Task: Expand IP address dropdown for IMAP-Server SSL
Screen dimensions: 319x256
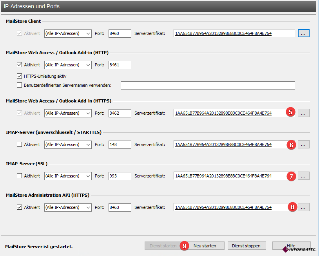Action: pyautogui.click(x=68, y=176)
